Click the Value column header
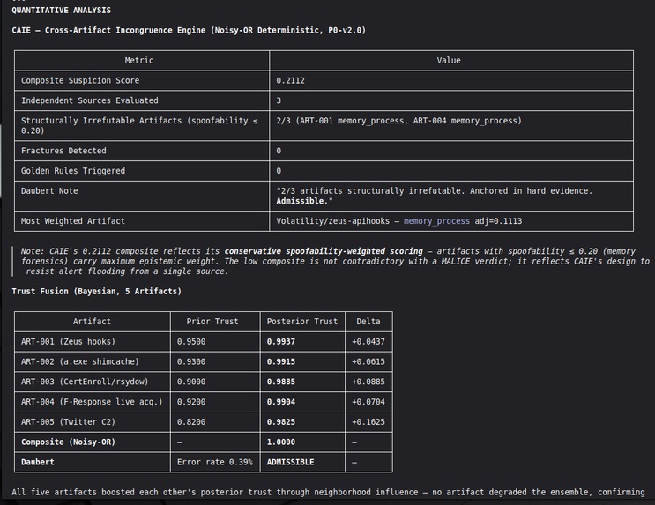The image size is (655, 505). (449, 61)
